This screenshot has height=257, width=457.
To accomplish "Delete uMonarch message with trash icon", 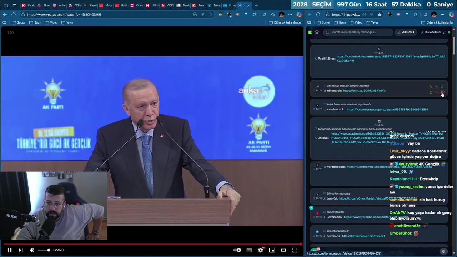I will tap(442, 93).
